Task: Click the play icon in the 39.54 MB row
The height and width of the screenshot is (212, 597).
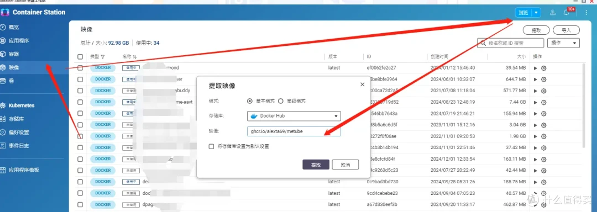Action: (x=535, y=68)
